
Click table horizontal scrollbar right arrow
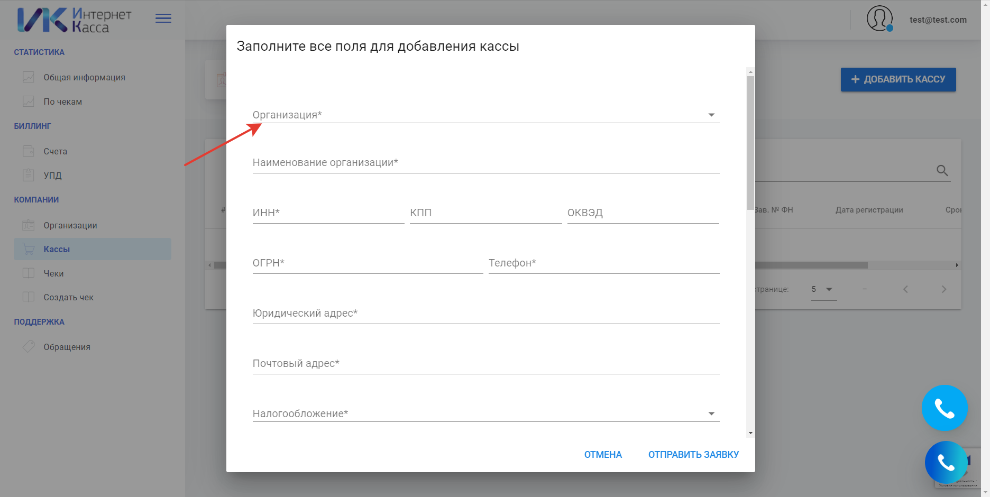pos(957,265)
